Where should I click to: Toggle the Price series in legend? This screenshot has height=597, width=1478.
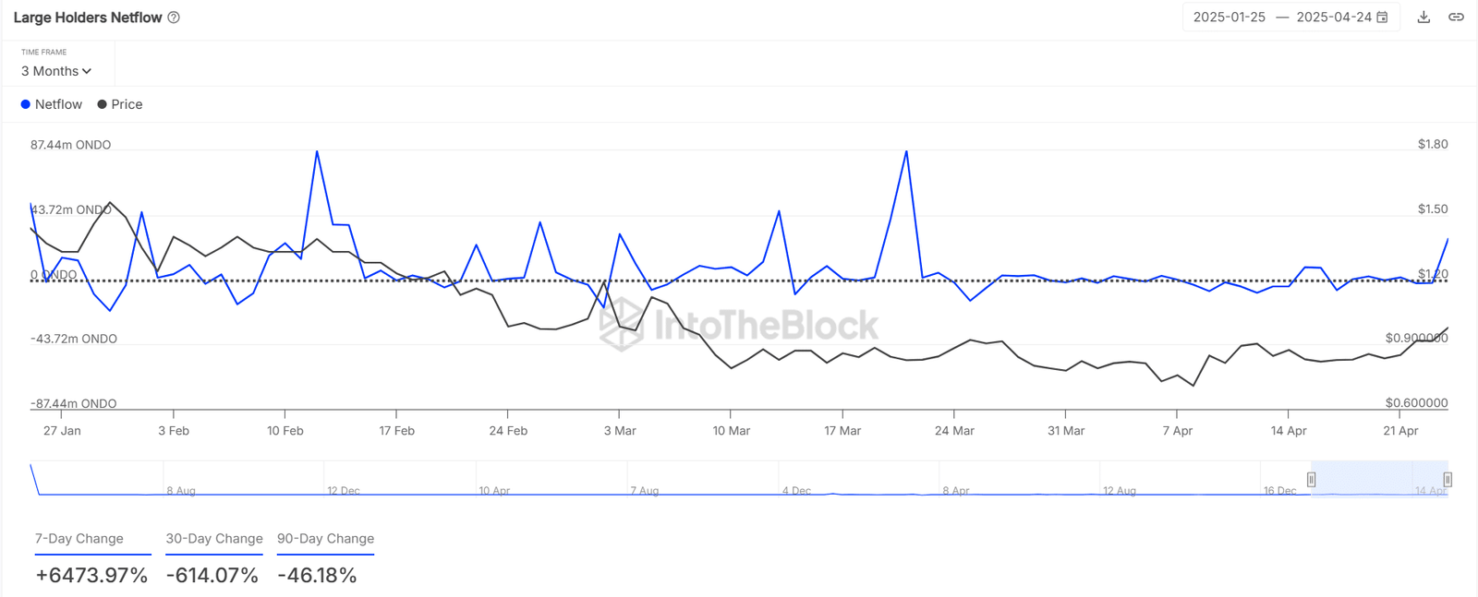point(120,104)
